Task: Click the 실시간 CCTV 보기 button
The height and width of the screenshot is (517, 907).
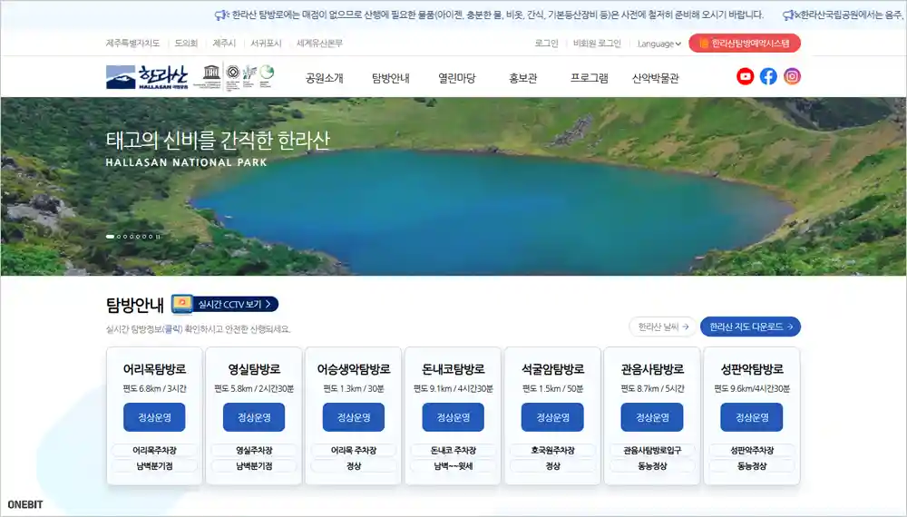Action: (x=235, y=304)
